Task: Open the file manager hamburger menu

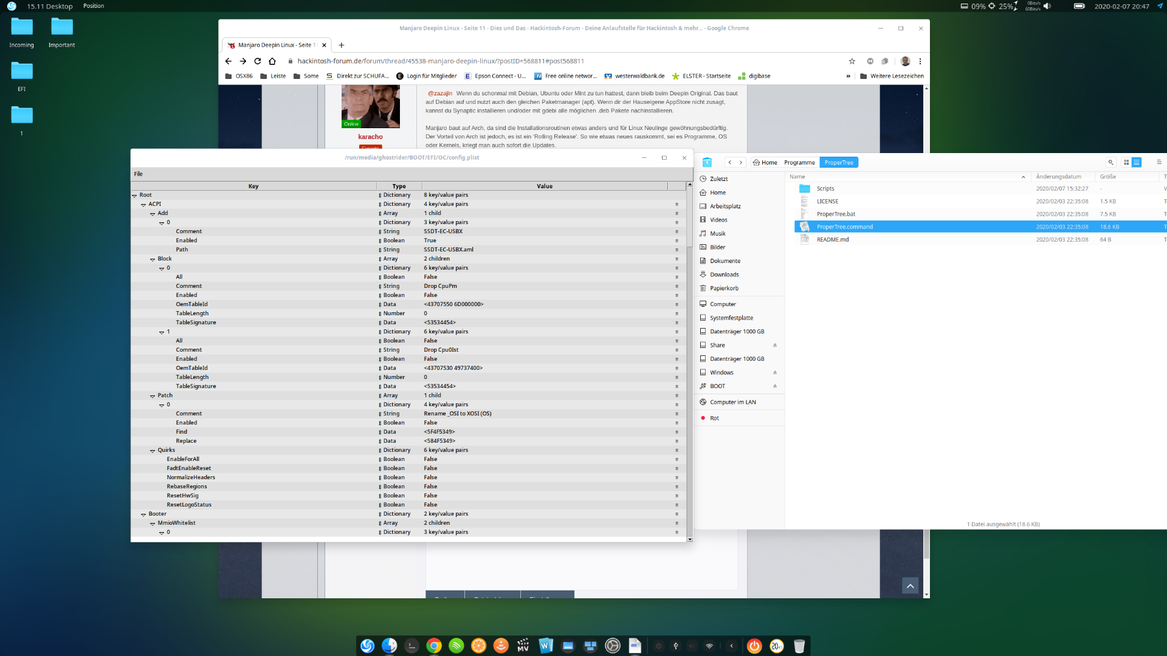Action: [1158, 162]
